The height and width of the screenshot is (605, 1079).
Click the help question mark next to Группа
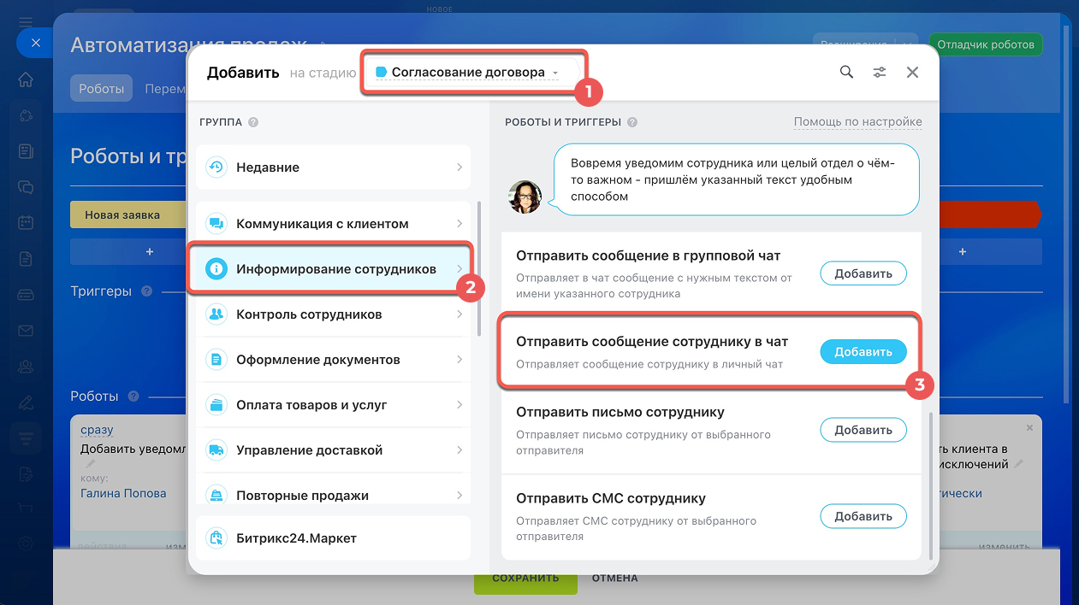(253, 122)
